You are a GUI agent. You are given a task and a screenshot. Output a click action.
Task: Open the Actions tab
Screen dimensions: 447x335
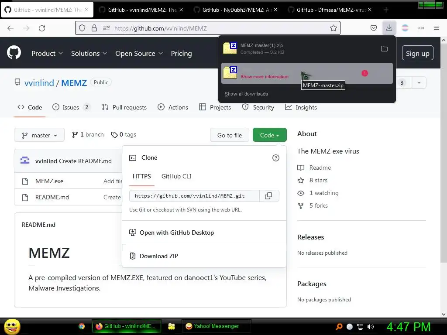coord(173,107)
